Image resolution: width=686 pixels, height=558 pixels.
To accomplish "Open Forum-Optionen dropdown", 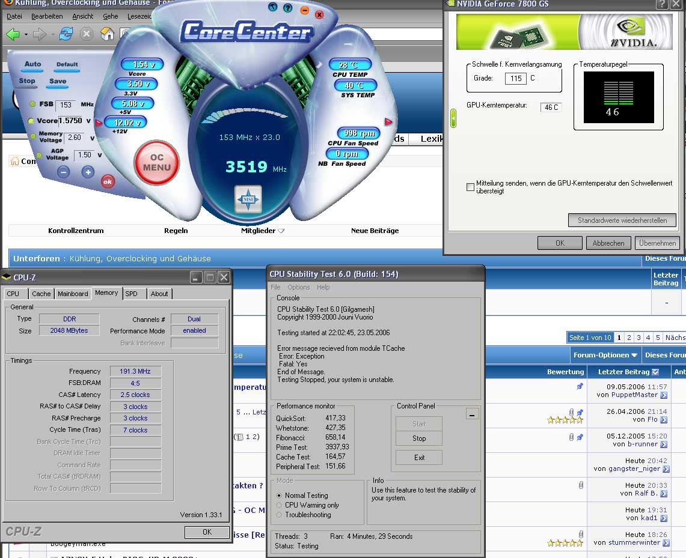I will coord(605,355).
